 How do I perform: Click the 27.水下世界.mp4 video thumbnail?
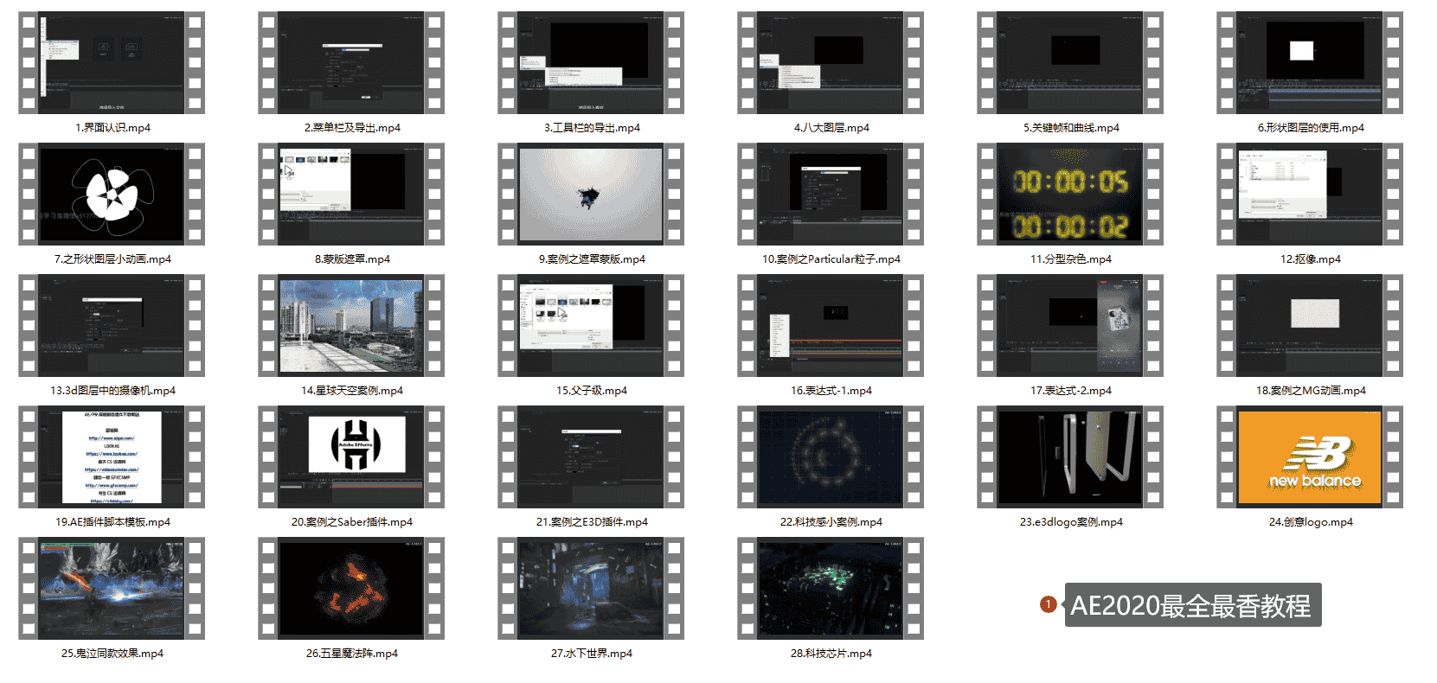coord(591,588)
